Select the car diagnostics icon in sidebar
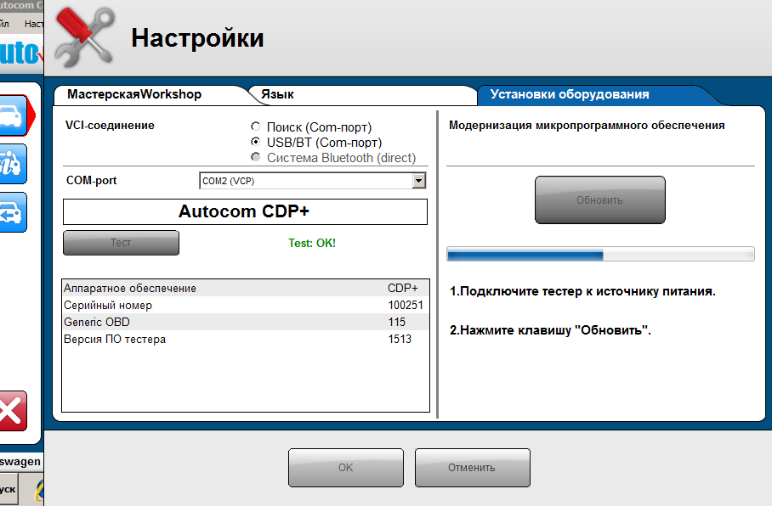 (x=14, y=116)
